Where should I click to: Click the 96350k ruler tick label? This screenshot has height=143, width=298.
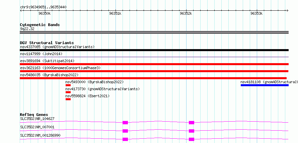(45, 13)
